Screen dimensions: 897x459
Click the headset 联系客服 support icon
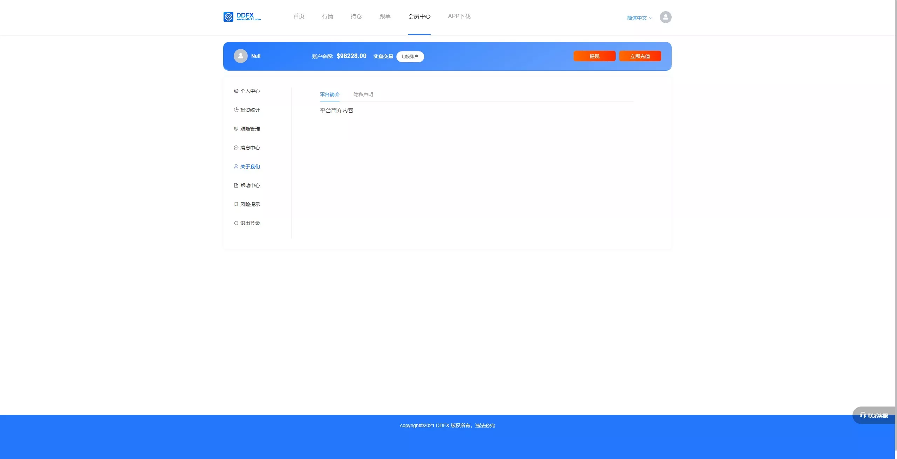(x=863, y=415)
